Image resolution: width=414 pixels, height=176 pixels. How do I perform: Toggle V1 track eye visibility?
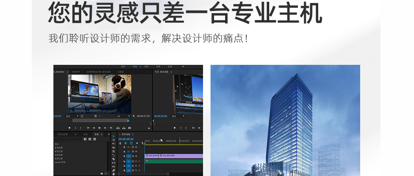136,156
